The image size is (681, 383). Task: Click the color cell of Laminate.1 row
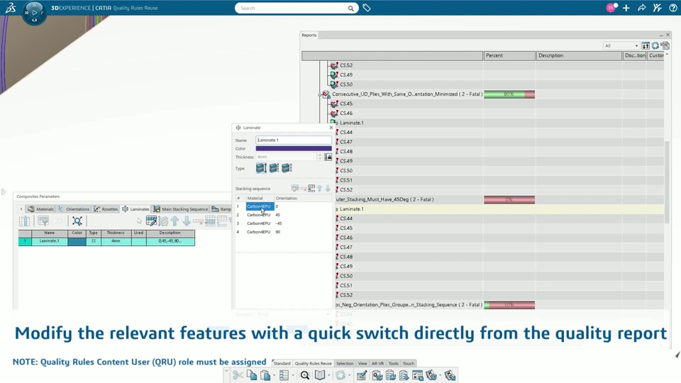tap(77, 241)
